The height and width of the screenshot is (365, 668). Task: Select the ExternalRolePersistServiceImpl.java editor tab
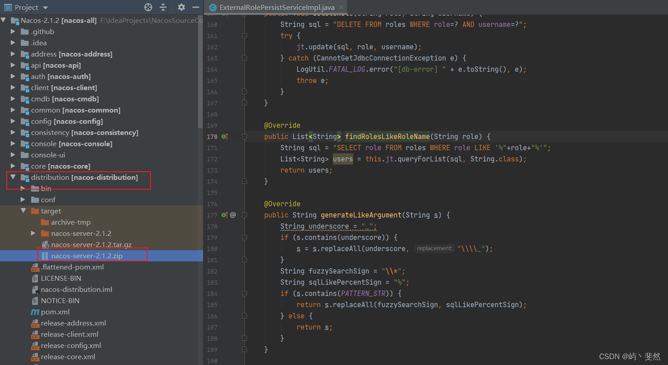pyautogui.click(x=277, y=7)
